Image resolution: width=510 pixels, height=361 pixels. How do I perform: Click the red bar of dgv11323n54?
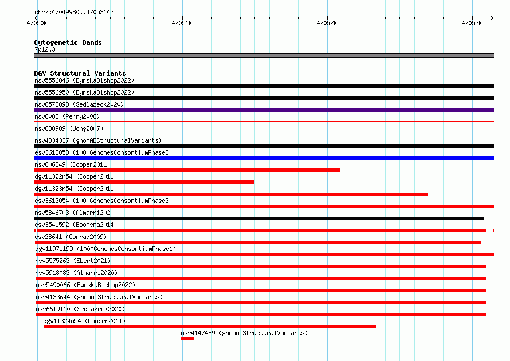pyautogui.click(x=231, y=194)
